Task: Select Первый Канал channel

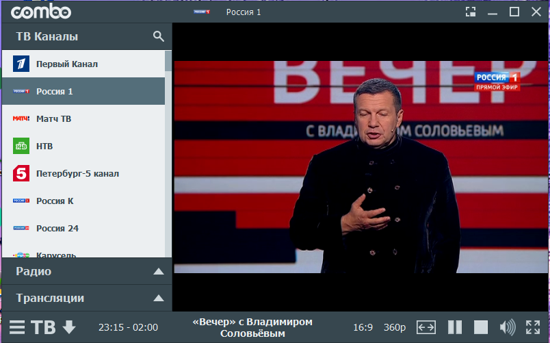Action: pyautogui.click(x=83, y=64)
